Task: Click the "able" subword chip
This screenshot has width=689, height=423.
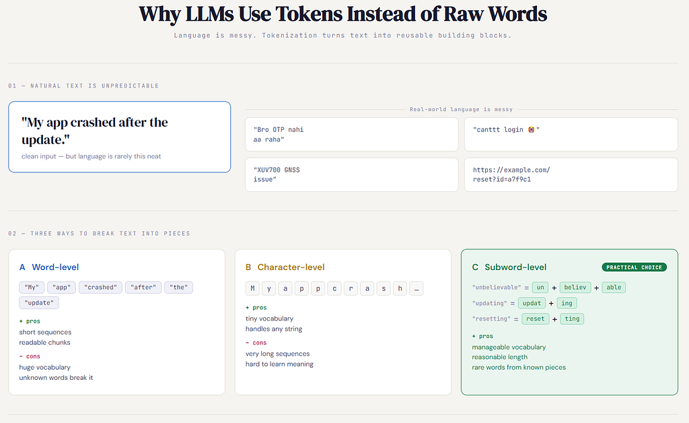Action: [x=614, y=288]
